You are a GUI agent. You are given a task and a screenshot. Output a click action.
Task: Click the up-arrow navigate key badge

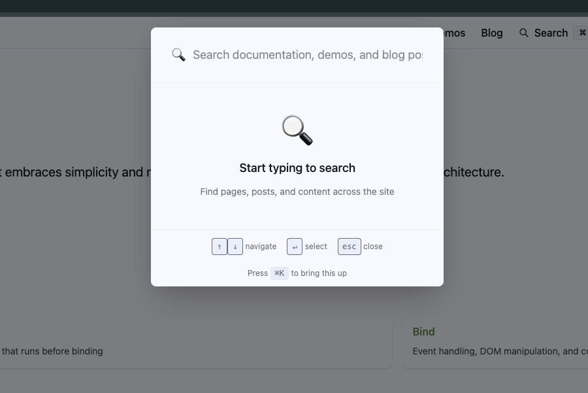(220, 247)
